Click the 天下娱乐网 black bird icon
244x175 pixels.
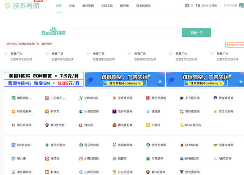pos(181,98)
